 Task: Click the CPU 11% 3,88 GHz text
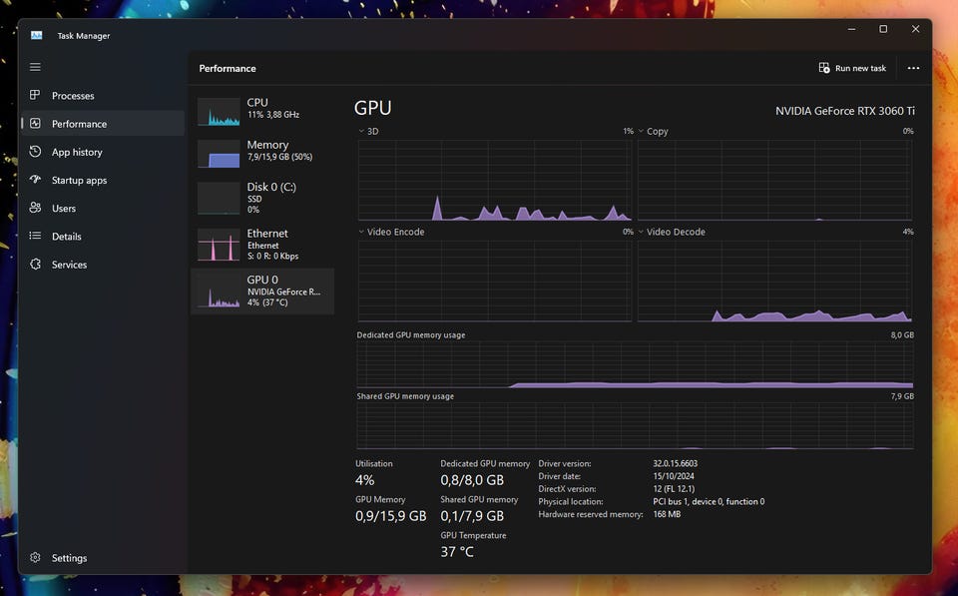(x=273, y=115)
